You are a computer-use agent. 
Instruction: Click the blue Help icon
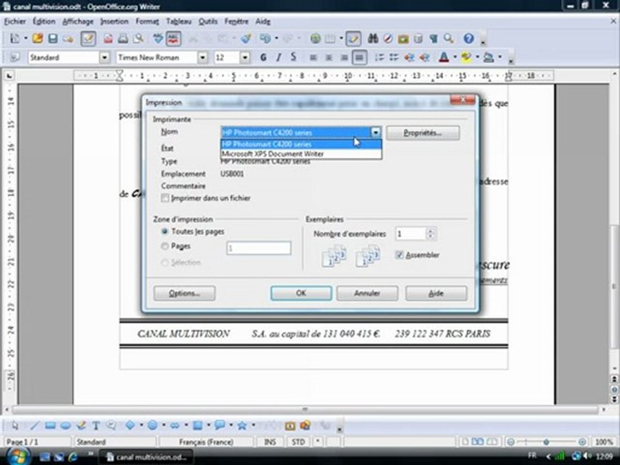tap(469, 38)
